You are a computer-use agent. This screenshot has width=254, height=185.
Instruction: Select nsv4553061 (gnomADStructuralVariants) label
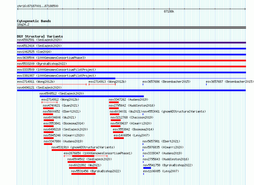pos(174,111)
